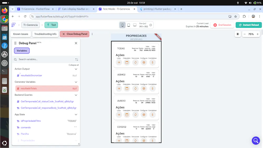
Task: Open Calendário icon in AV80101 card
Action: tap(127, 115)
